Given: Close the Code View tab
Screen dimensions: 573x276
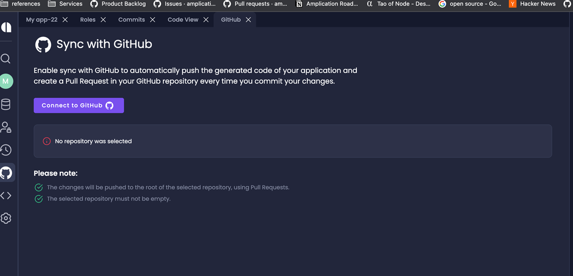Looking at the screenshot, I should pos(206,19).
